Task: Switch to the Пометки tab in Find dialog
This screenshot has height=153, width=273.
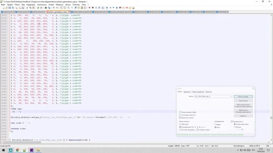Action: 209,92
